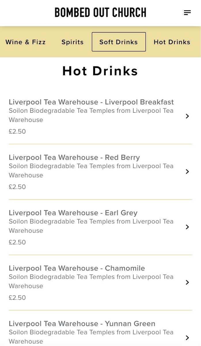Switch to the Wine & Fizz tab

26,42
